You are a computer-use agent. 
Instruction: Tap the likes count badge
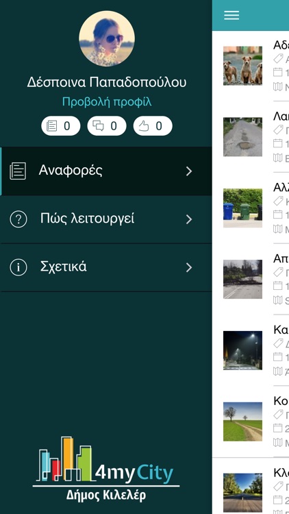153,126
